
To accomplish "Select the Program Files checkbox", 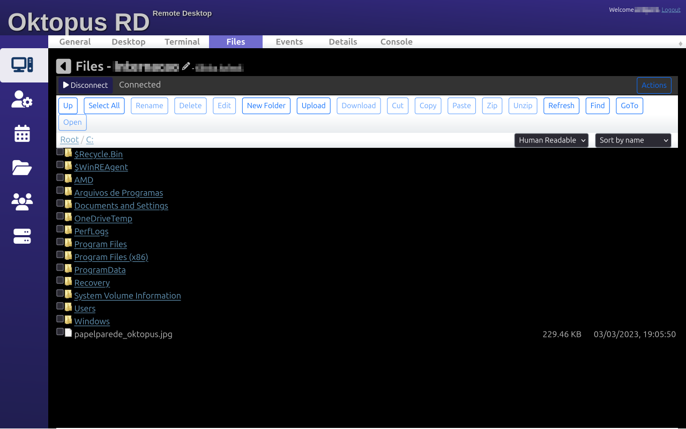I will click(x=60, y=242).
